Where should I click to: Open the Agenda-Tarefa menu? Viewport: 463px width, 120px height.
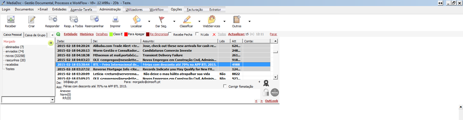point(81,10)
